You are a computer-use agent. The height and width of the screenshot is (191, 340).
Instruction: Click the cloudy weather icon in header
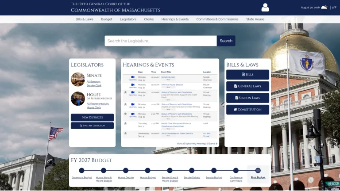324,8
